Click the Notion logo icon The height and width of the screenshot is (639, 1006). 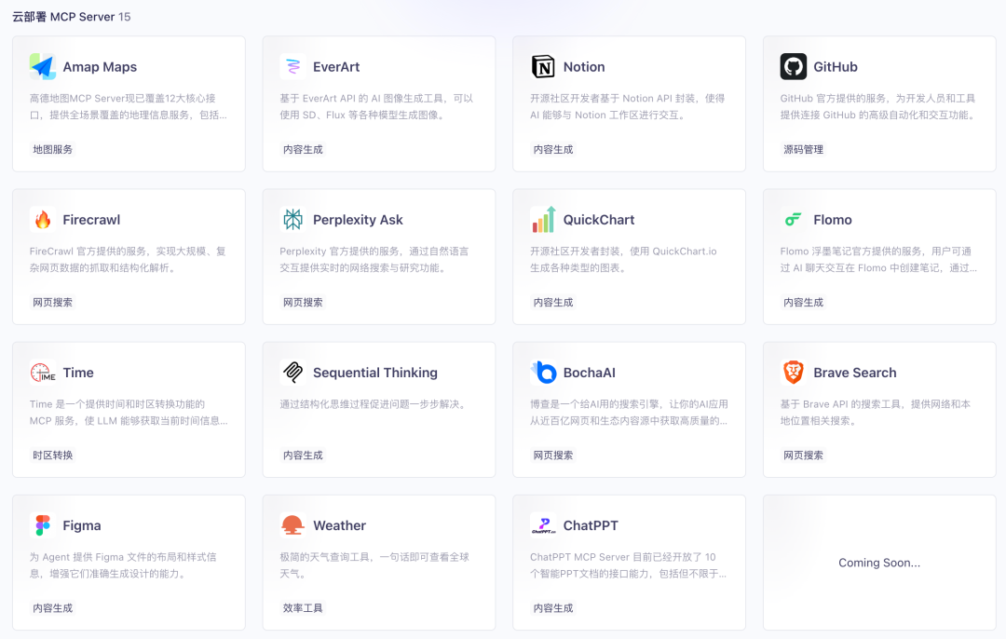pos(543,67)
